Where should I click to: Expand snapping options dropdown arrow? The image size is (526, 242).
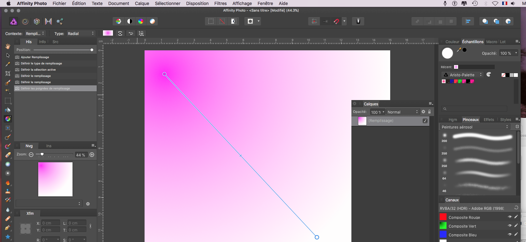click(344, 21)
